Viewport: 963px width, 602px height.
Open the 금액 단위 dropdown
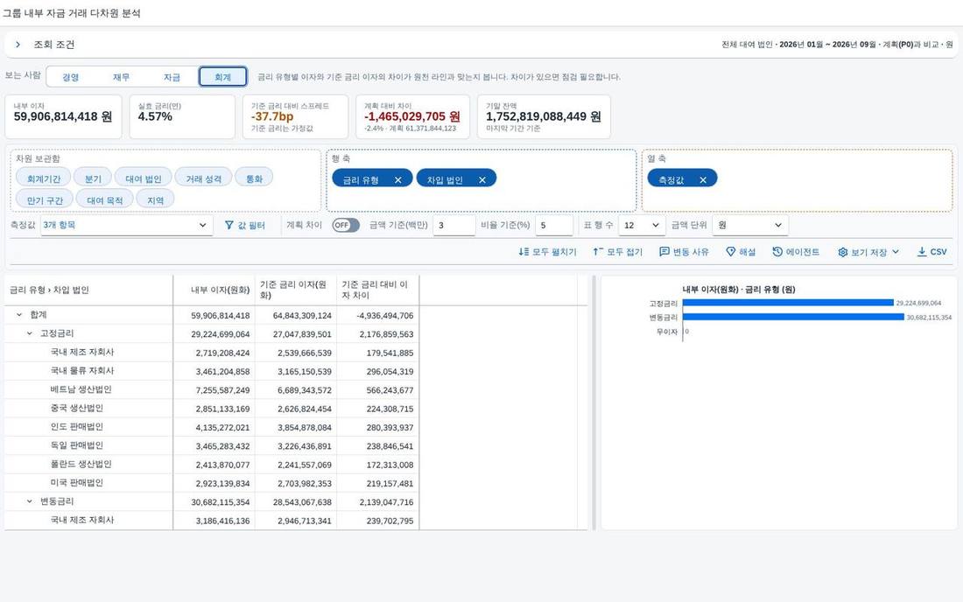[x=749, y=225]
